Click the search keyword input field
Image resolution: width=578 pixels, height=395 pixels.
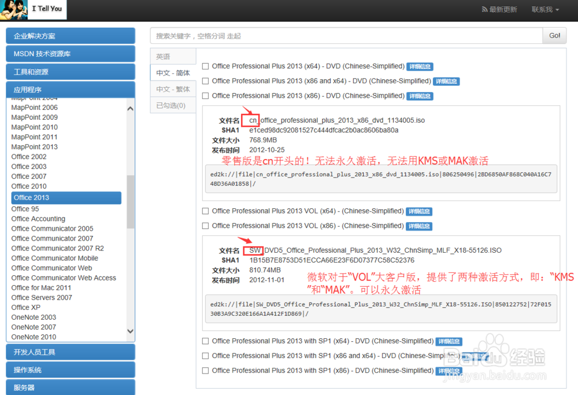(x=346, y=36)
